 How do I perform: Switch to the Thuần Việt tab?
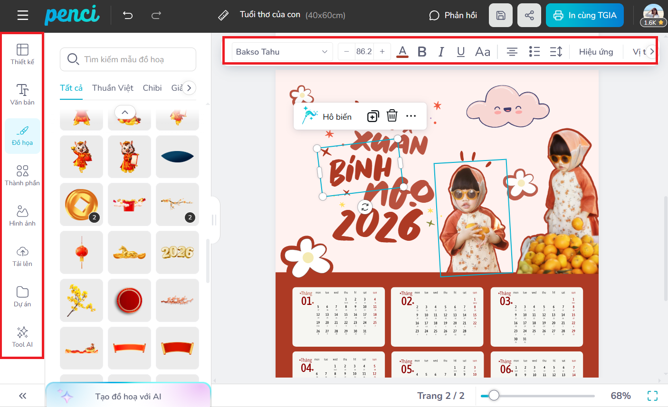[113, 88]
